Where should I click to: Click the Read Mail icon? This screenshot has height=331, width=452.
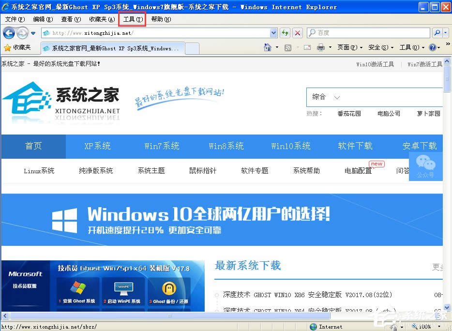click(306, 47)
